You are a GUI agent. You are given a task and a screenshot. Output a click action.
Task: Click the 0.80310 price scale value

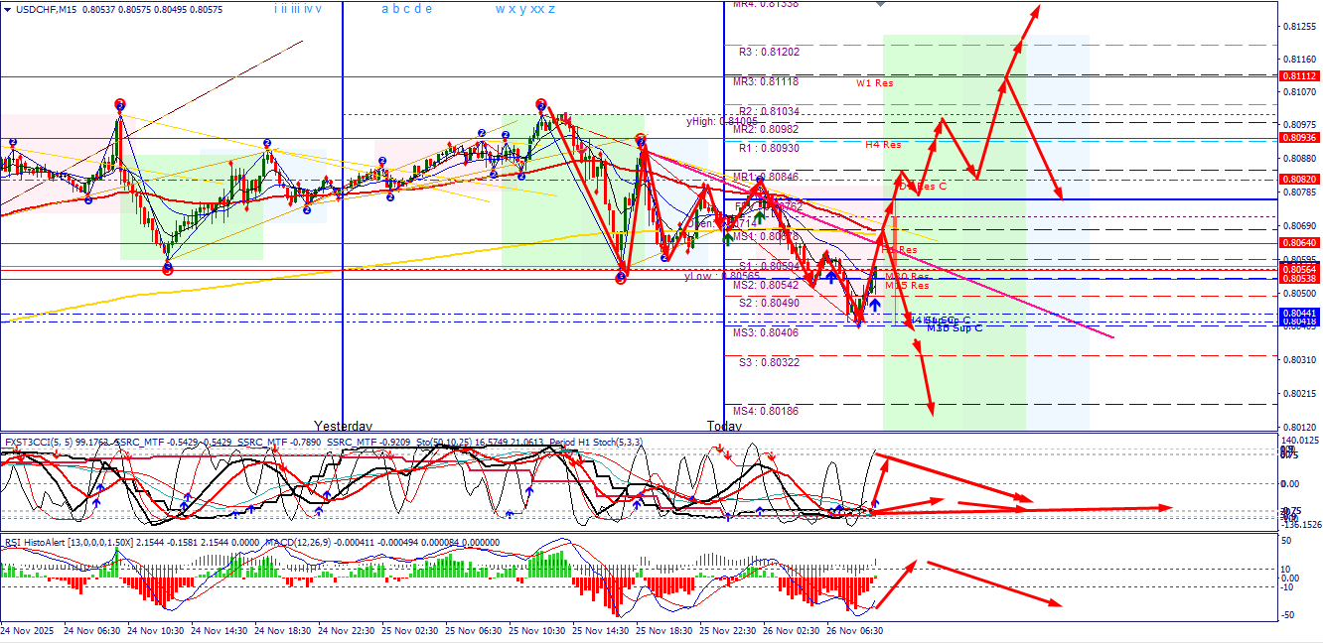click(1300, 361)
